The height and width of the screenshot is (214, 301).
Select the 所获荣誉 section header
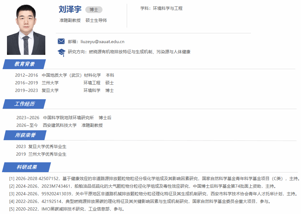[x=25, y=135]
